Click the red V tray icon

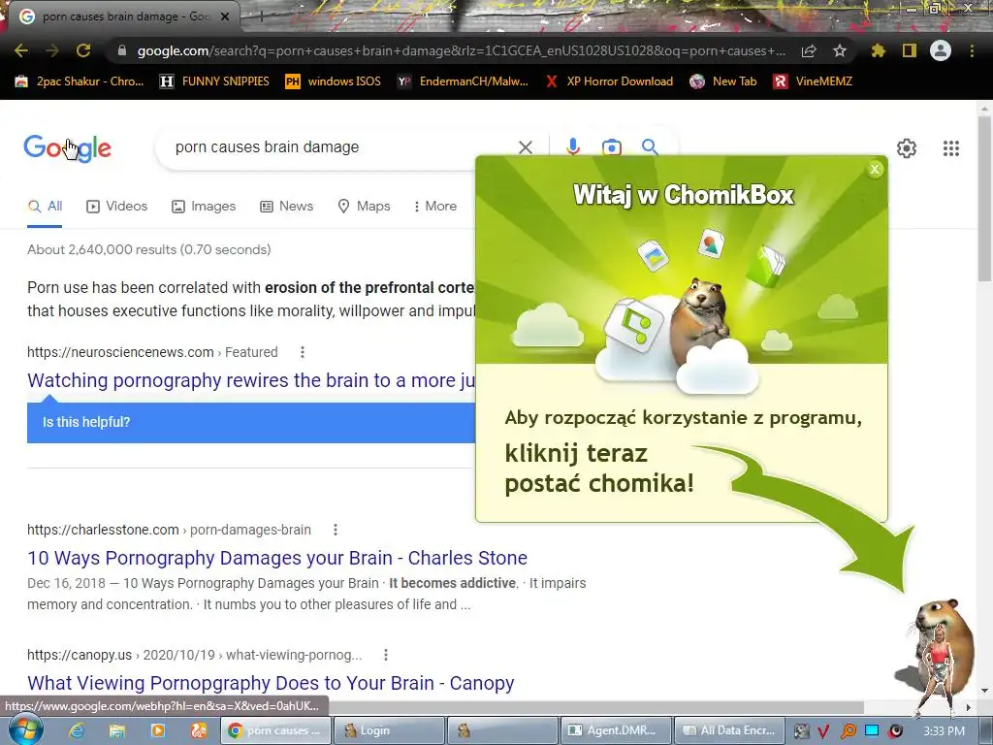point(822,731)
